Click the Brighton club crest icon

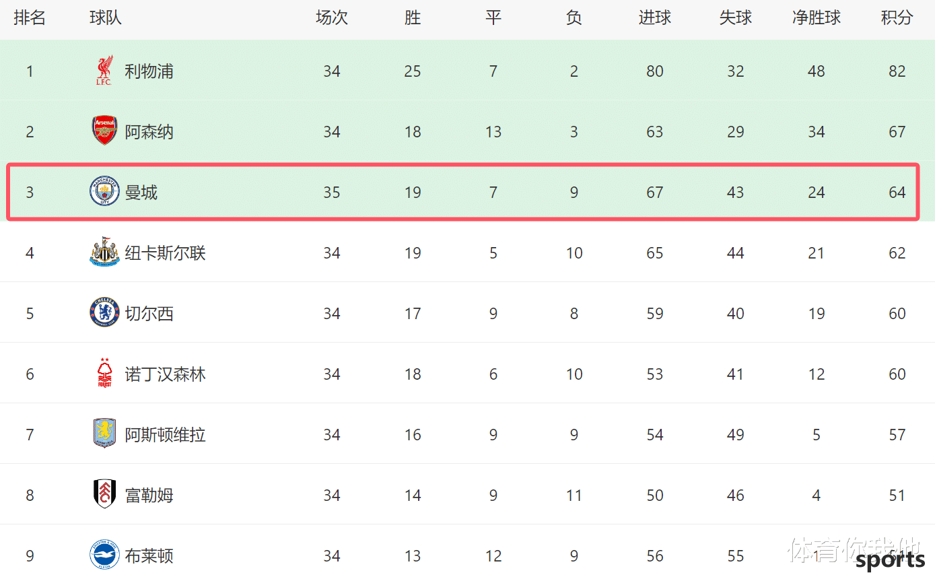tap(104, 555)
